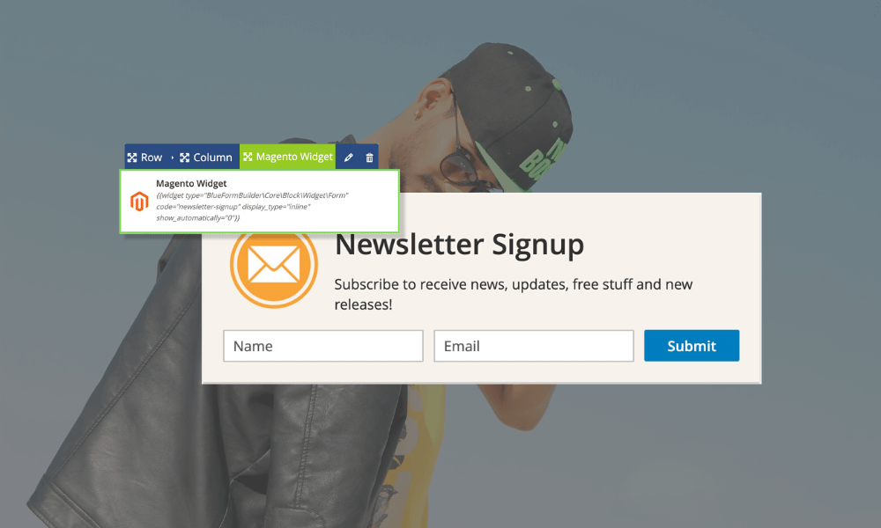The height and width of the screenshot is (528, 881).
Task: Focus the Name input field
Action: (323, 346)
